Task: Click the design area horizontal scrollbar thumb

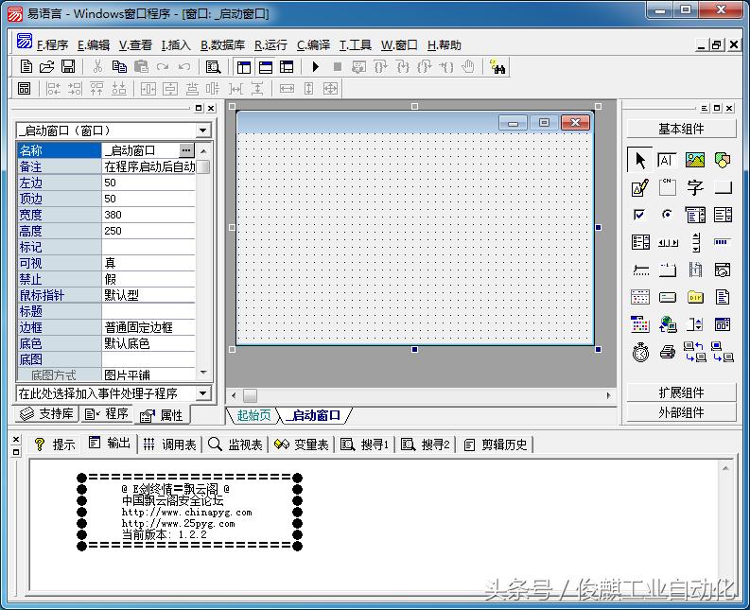Action: pos(250,395)
